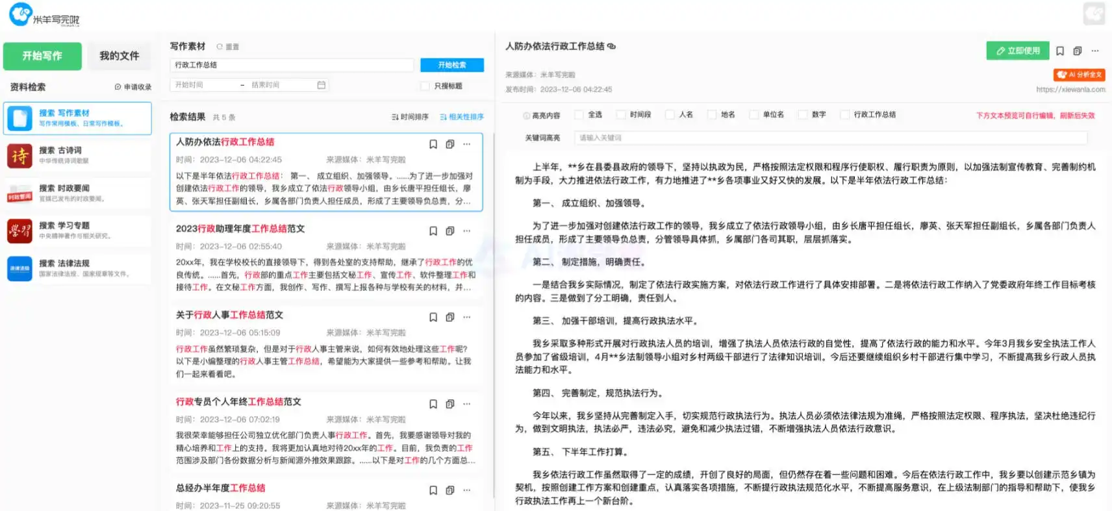Open more options for 关于行政人事工作总结范文

tap(467, 318)
